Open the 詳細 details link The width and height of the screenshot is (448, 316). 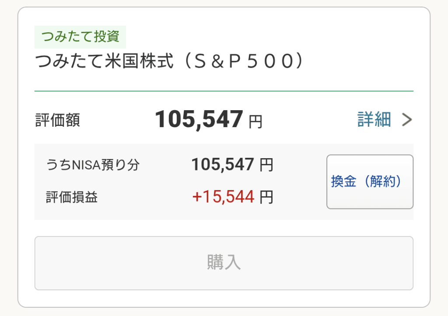click(x=374, y=119)
